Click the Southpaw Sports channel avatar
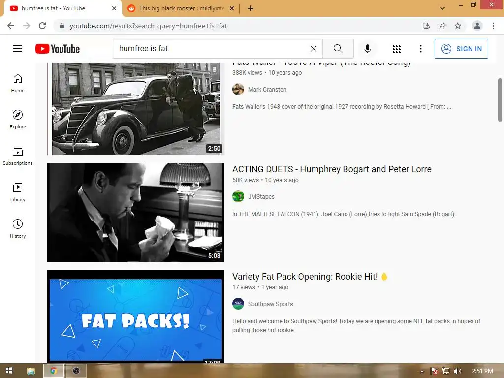This screenshot has height=378, width=504. tap(238, 304)
